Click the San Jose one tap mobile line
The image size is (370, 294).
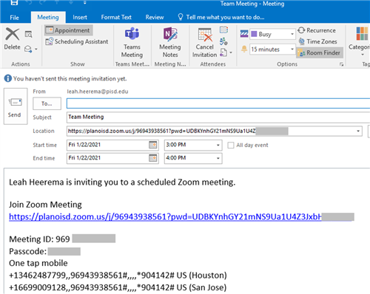[118, 287]
